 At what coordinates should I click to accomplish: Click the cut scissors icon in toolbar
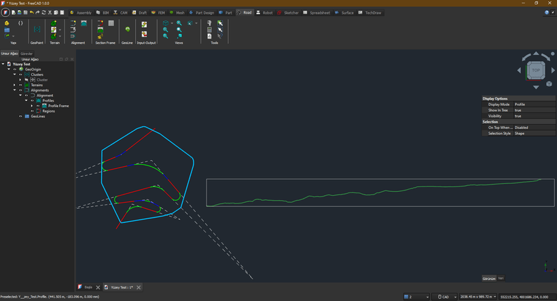click(50, 12)
